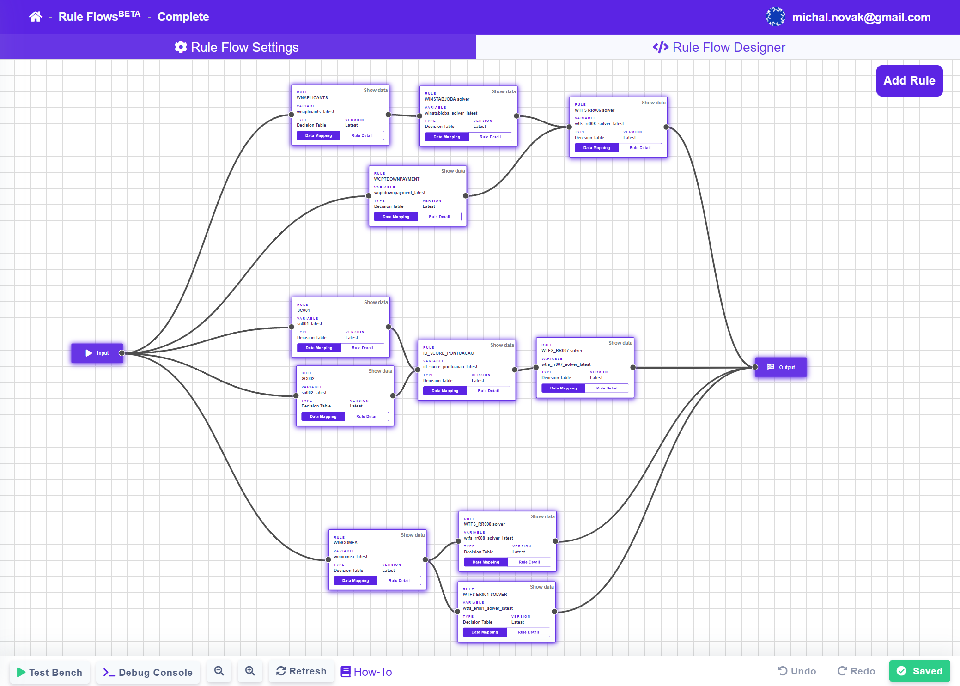Click the Saved status button
960x686 pixels.
click(919, 671)
